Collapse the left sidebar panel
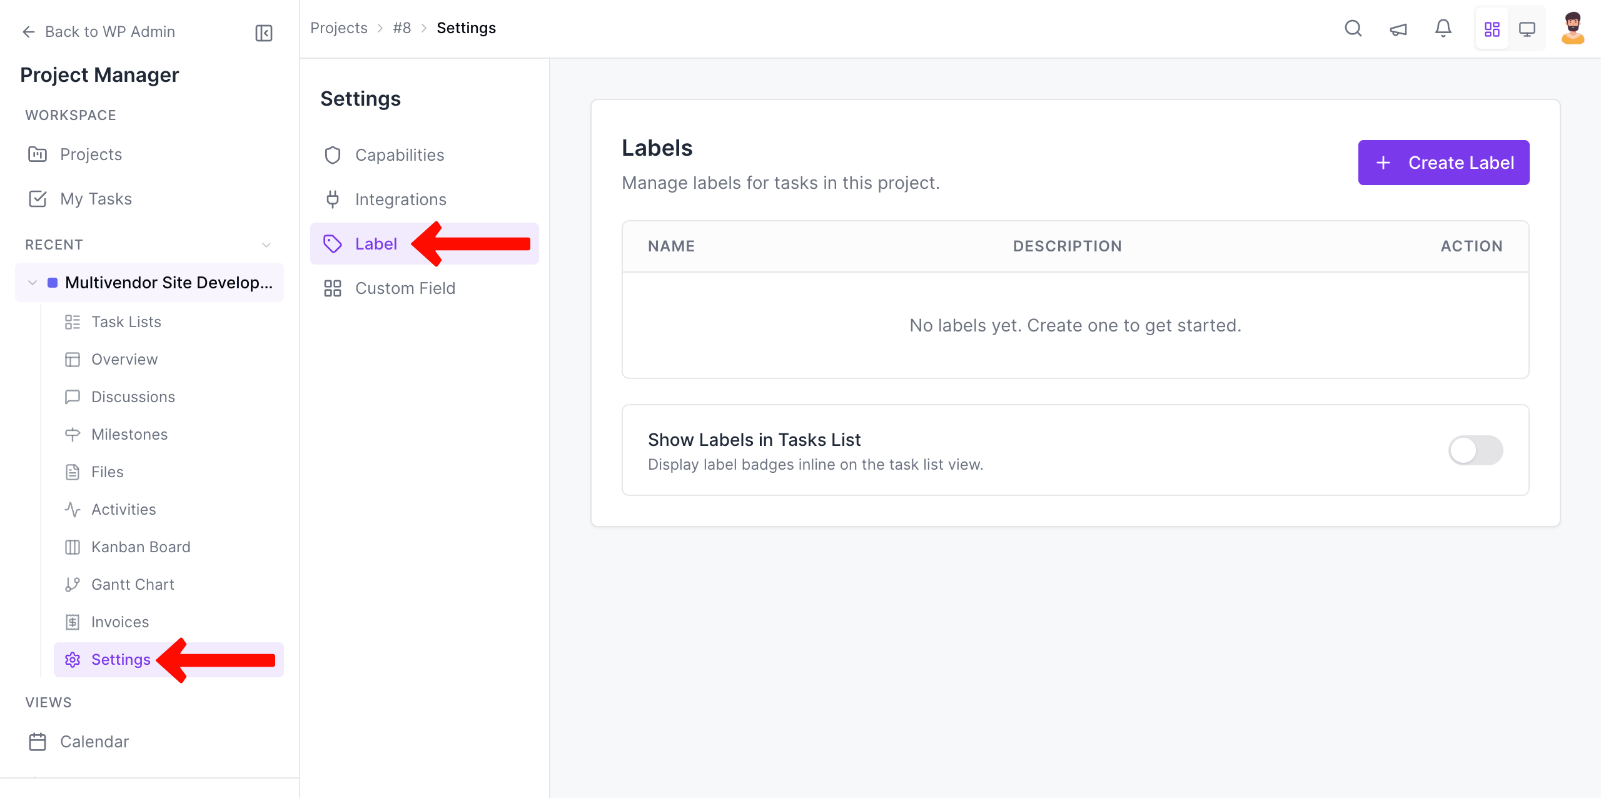This screenshot has width=1601, height=798. (x=263, y=33)
